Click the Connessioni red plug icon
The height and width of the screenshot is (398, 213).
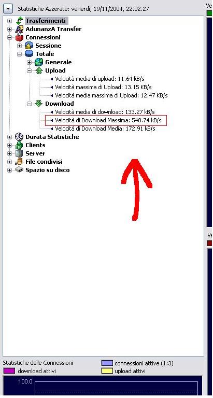click(x=19, y=37)
